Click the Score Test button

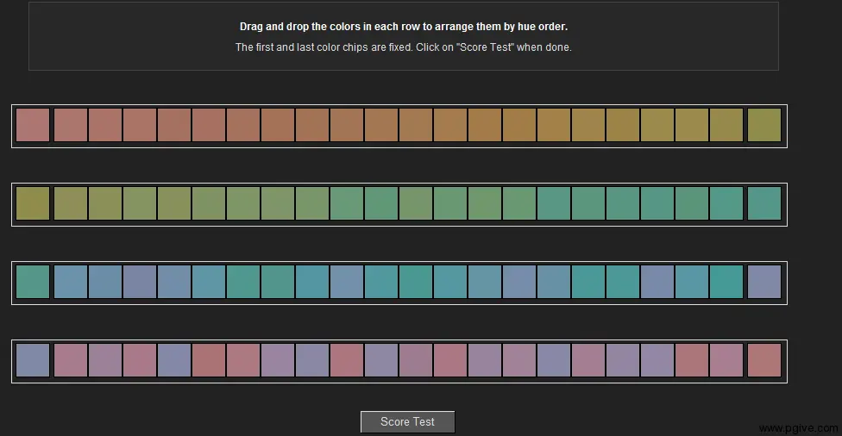[x=407, y=422]
